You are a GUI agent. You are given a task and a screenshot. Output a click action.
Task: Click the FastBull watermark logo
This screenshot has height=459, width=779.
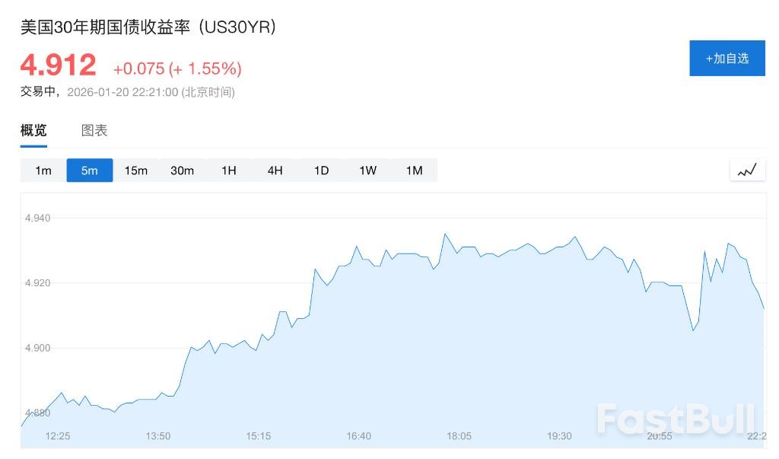pyautogui.click(x=675, y=419)
